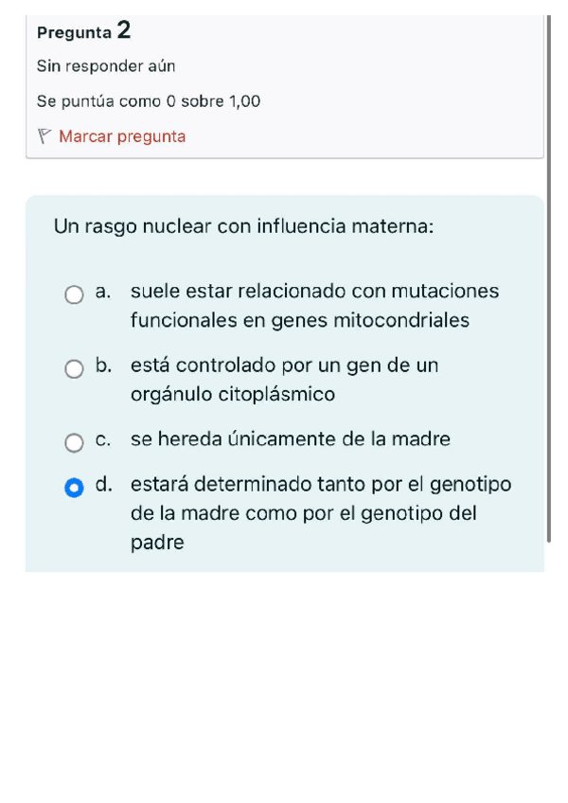Click the 'Pregunta 2' heading

(x=83, y=31)
